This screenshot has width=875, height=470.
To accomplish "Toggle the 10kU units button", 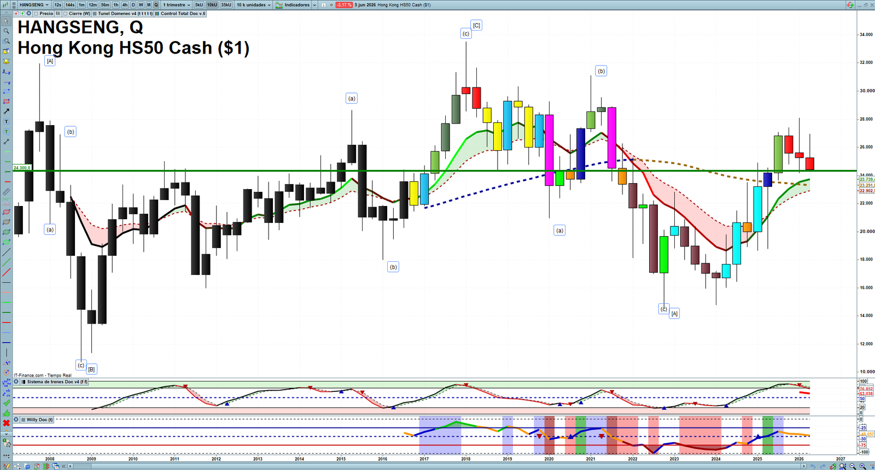I will [212, 5].
